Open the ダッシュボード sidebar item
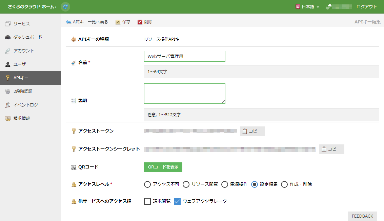The image size is (384, 221). pyautogui.click(x=28, y=37)
